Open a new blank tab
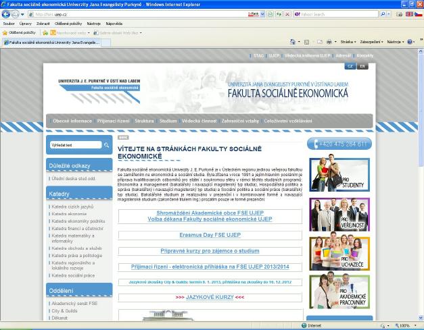Viewport: 424px width, 330px height. click(105, 43)
